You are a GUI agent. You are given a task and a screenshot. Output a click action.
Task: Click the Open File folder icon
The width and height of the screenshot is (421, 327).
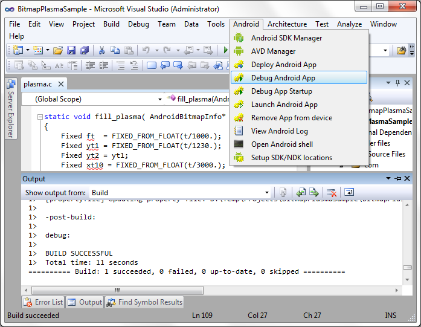click(58, 50)
